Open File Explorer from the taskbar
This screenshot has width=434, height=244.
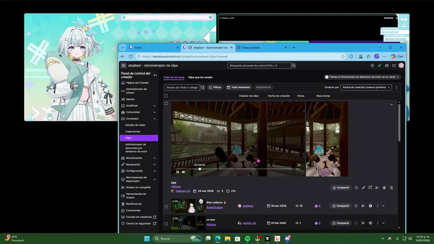pos(228,239)
